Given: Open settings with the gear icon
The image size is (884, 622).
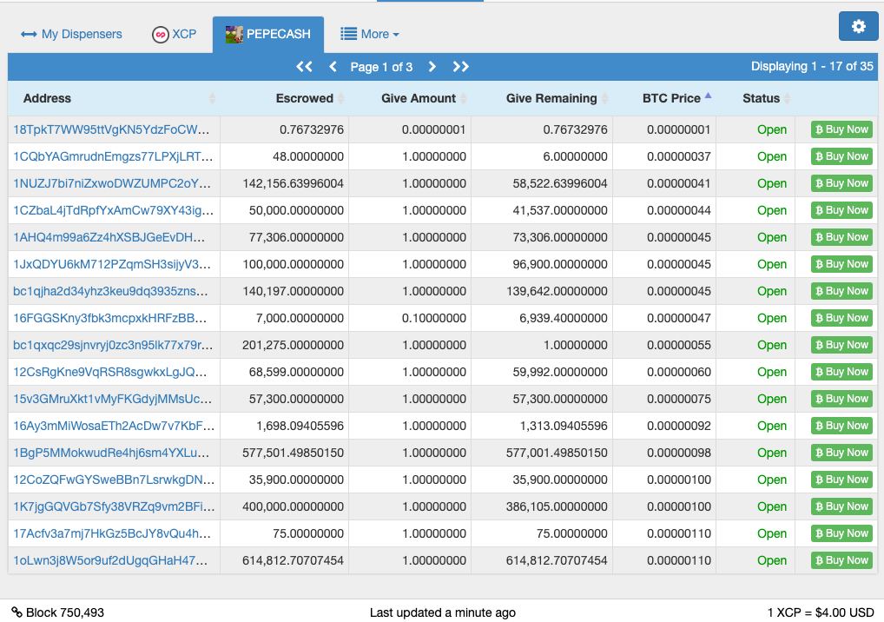Looking at the screenshot, I should (858, 27).
